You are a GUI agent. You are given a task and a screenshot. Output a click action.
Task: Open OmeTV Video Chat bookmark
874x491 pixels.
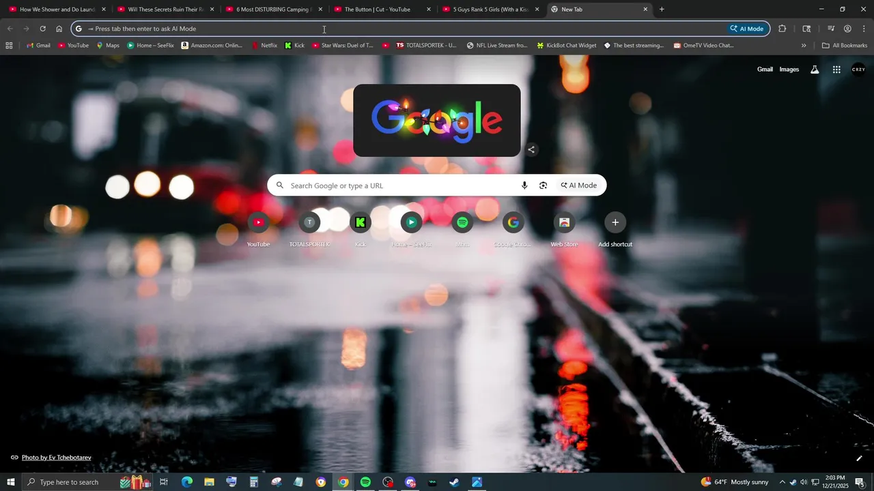coord(703,46)
